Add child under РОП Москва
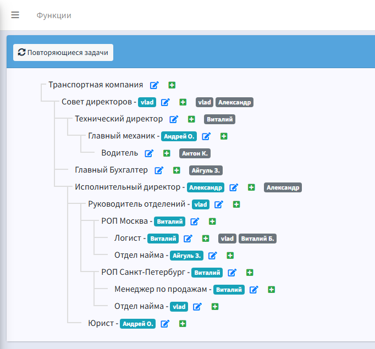 tap(212, 221)
